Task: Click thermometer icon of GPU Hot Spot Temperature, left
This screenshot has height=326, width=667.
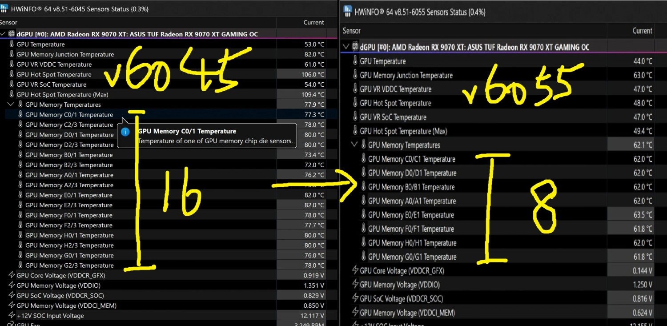Action: [12, 74]
